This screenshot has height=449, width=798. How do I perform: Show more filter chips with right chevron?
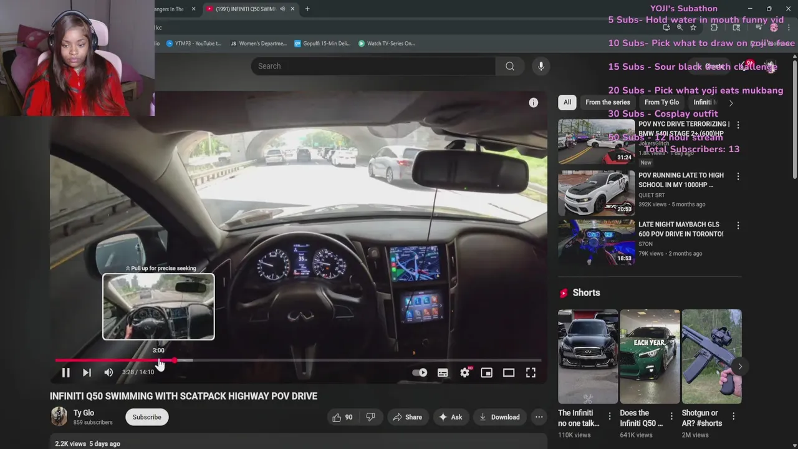731,103
